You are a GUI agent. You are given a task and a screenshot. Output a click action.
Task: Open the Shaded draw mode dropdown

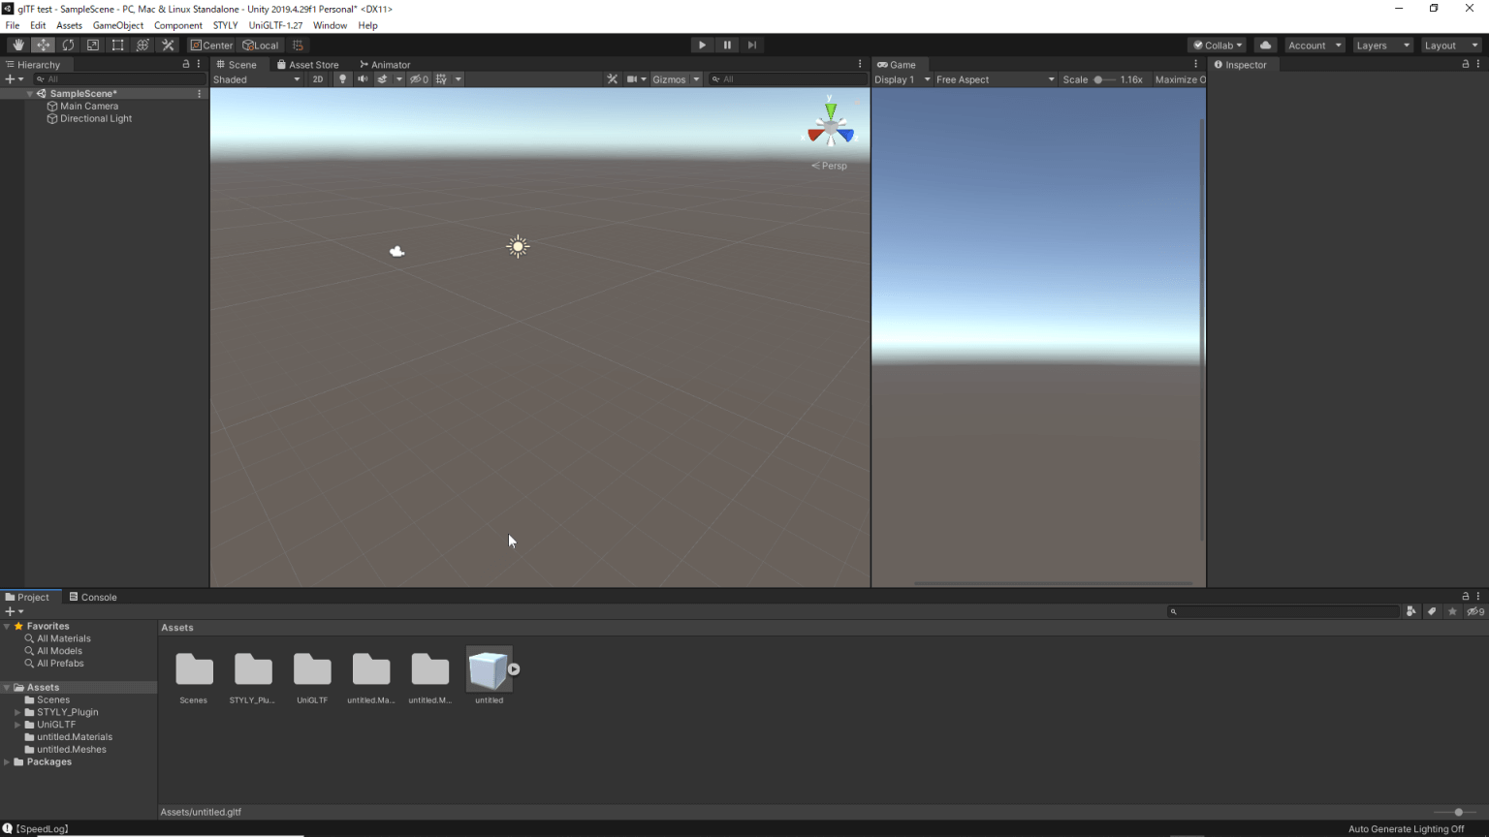click(257, 78)
